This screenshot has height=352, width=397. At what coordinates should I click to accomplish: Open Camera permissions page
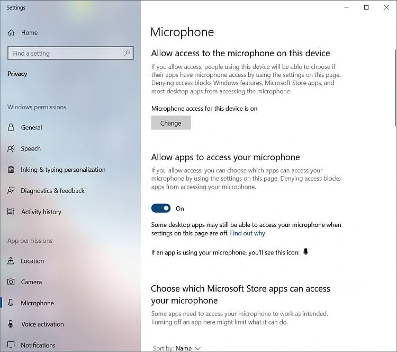tap(31, 281)
